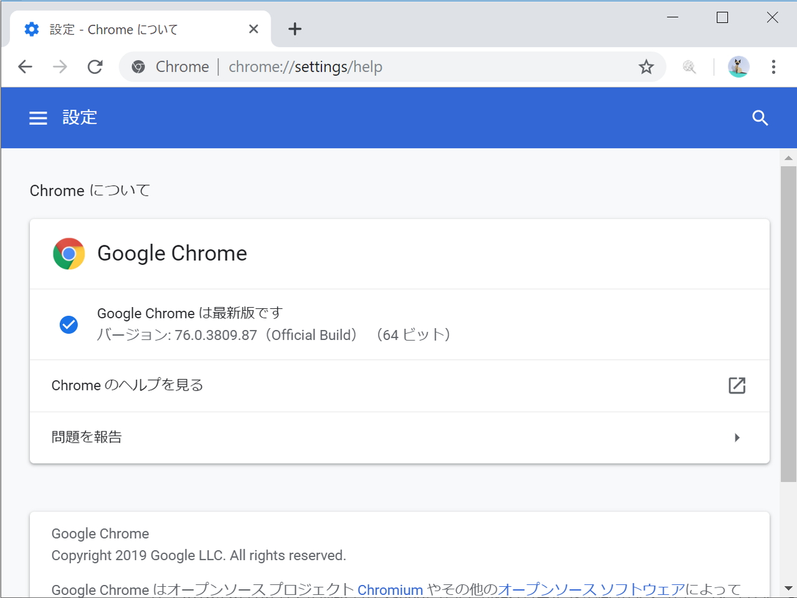
Task: Click the Copyright 2019 Google LLC text
Action: tap(199, 555)
